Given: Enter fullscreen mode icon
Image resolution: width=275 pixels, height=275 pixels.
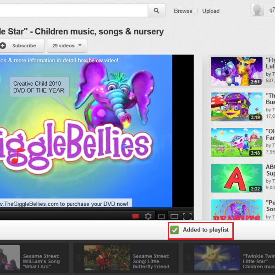Looking at the screenshot, I should [187, 216].
